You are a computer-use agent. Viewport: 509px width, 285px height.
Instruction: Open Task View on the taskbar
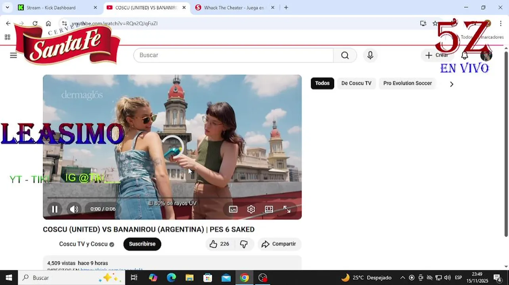tap(134, 277)
